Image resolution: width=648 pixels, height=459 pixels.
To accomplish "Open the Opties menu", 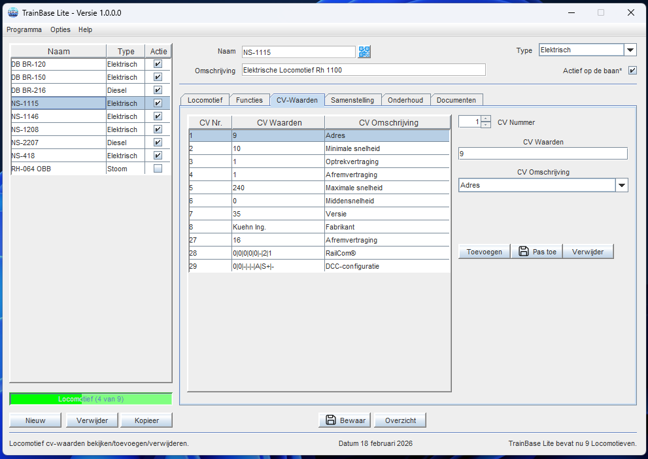I will [60, 29].
